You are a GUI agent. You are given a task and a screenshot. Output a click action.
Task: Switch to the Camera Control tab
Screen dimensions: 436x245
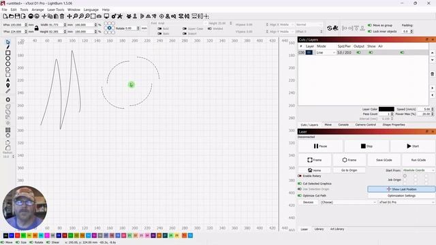pyautogui.click(x=365, y=125)
